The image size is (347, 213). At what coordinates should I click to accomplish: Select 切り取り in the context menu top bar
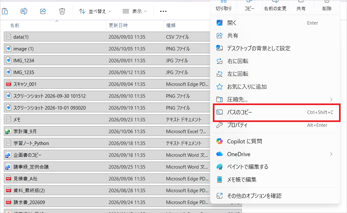(223, 8)
